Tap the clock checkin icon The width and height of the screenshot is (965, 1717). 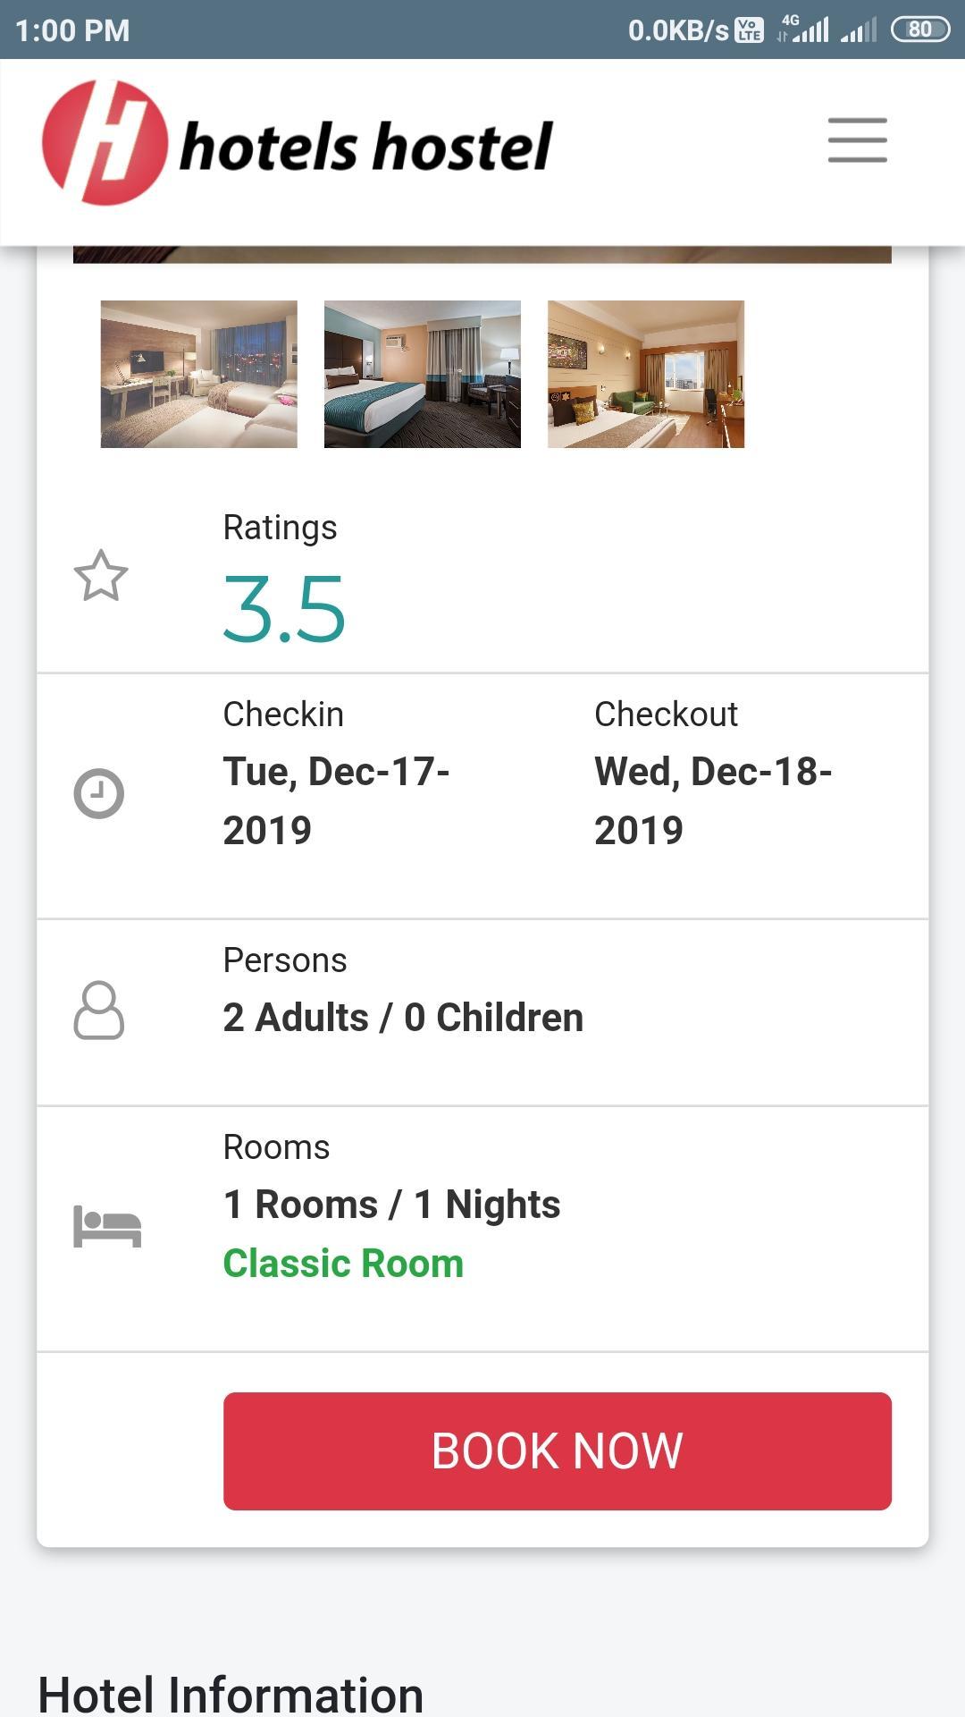[x=98, y=793]
